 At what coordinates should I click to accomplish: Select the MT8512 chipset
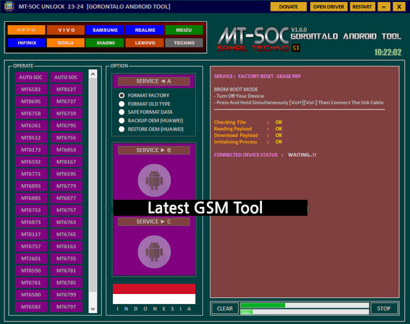[31, 138]
